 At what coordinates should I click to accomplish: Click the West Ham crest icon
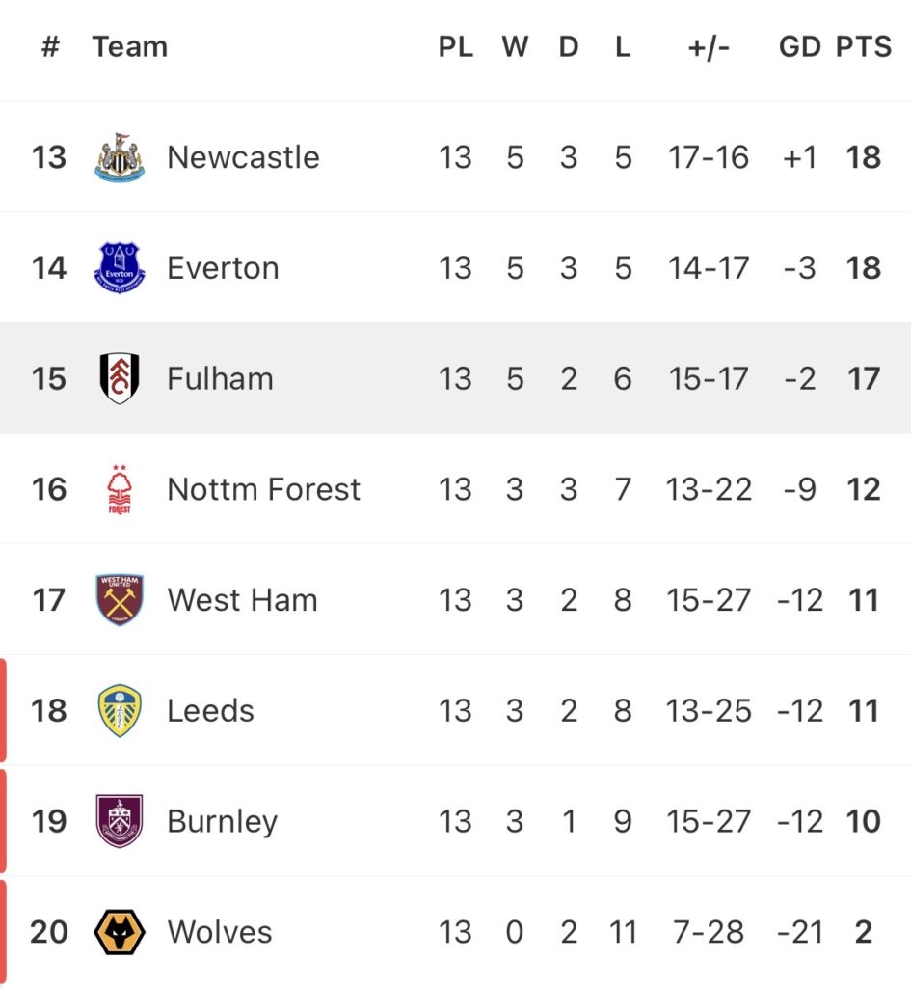coord(120,600)
